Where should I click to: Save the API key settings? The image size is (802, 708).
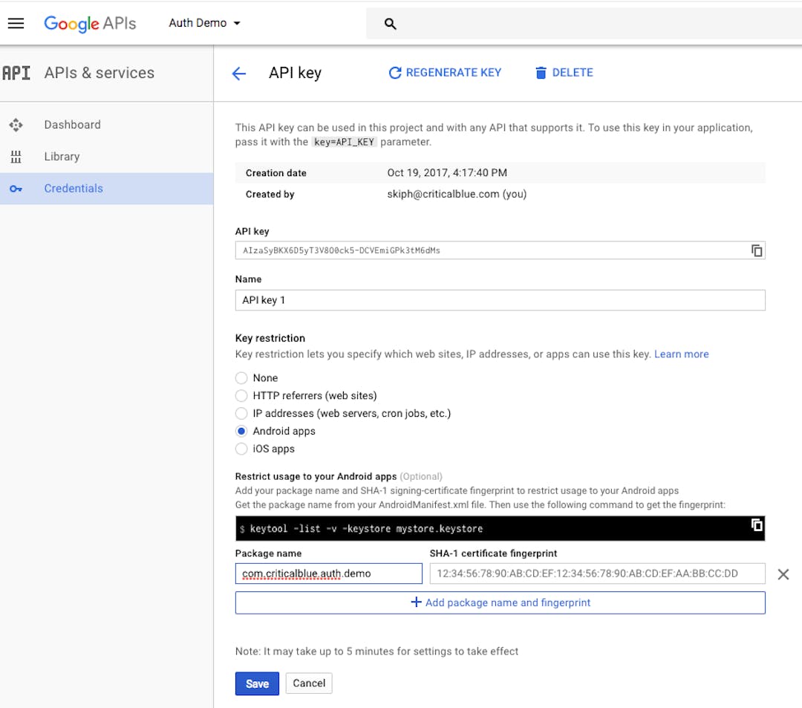tap(257, 683)
